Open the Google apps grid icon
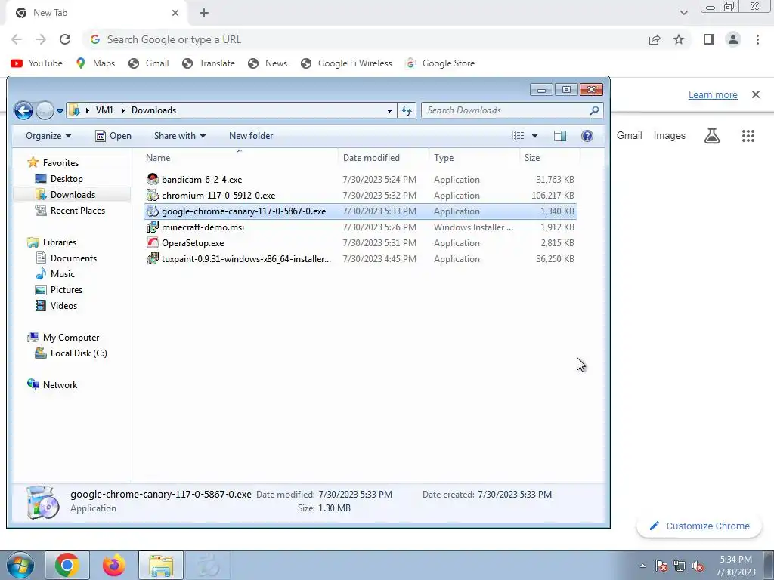 tap(748, 136)
